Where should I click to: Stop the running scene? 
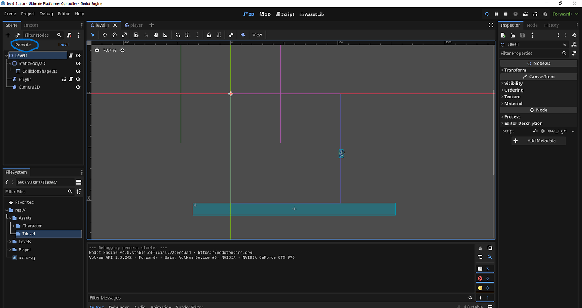[506, 14]
